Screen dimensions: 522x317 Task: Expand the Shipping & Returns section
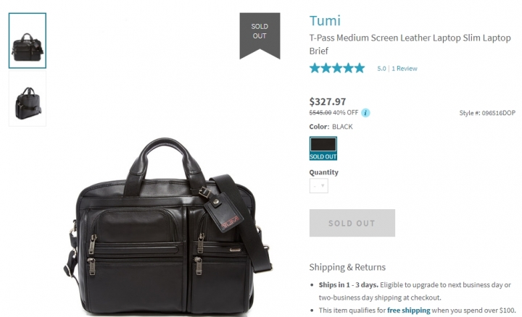(347, 267)
